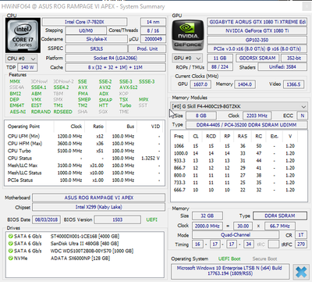
Task: Click the ASUS ROG RAMPAGE VI APEX motherboard field
Action: (x=98, y=198)
